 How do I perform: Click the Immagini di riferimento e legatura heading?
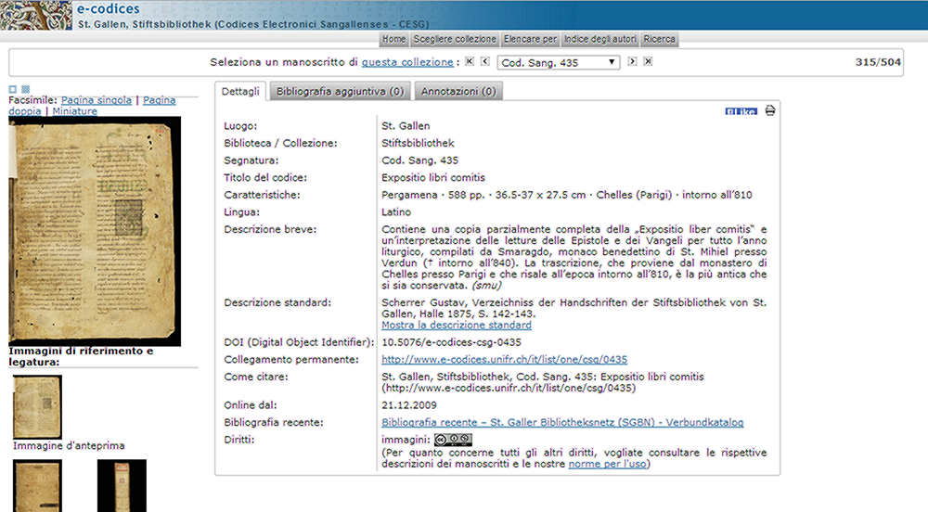pyautogui.click(x=81, y=356)
